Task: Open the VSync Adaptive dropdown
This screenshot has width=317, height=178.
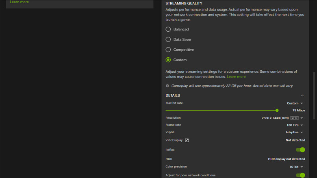Action: coord(295,132)
